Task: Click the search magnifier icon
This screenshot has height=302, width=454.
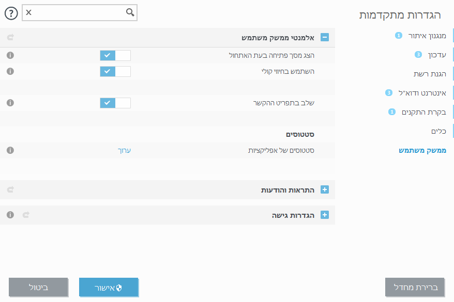Action: 129,13
